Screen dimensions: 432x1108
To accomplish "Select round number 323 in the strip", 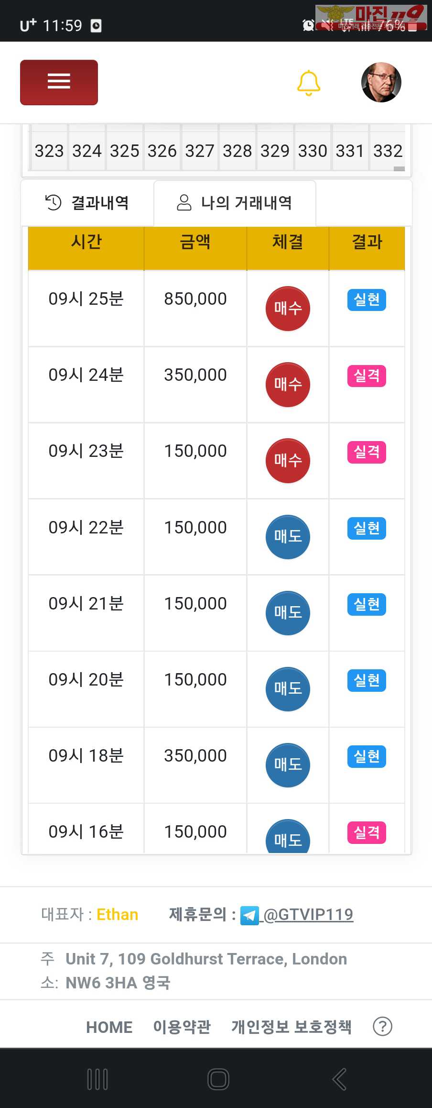I will pyautogui.click(x=49, y=151).
